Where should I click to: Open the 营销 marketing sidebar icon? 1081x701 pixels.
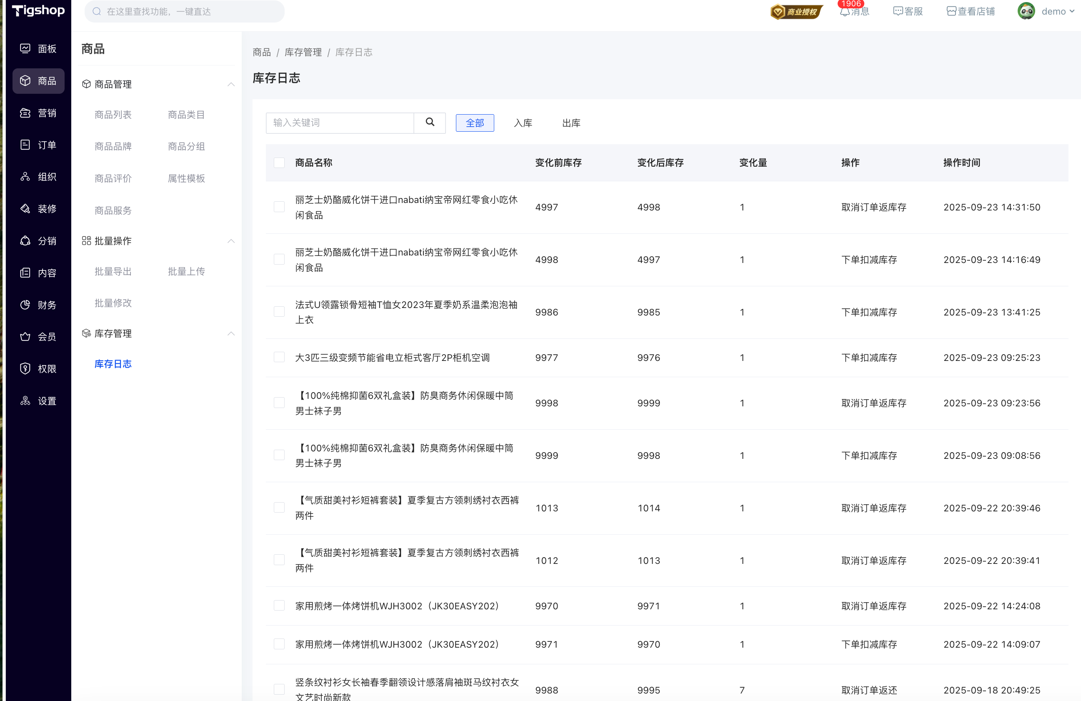(25, 113)
